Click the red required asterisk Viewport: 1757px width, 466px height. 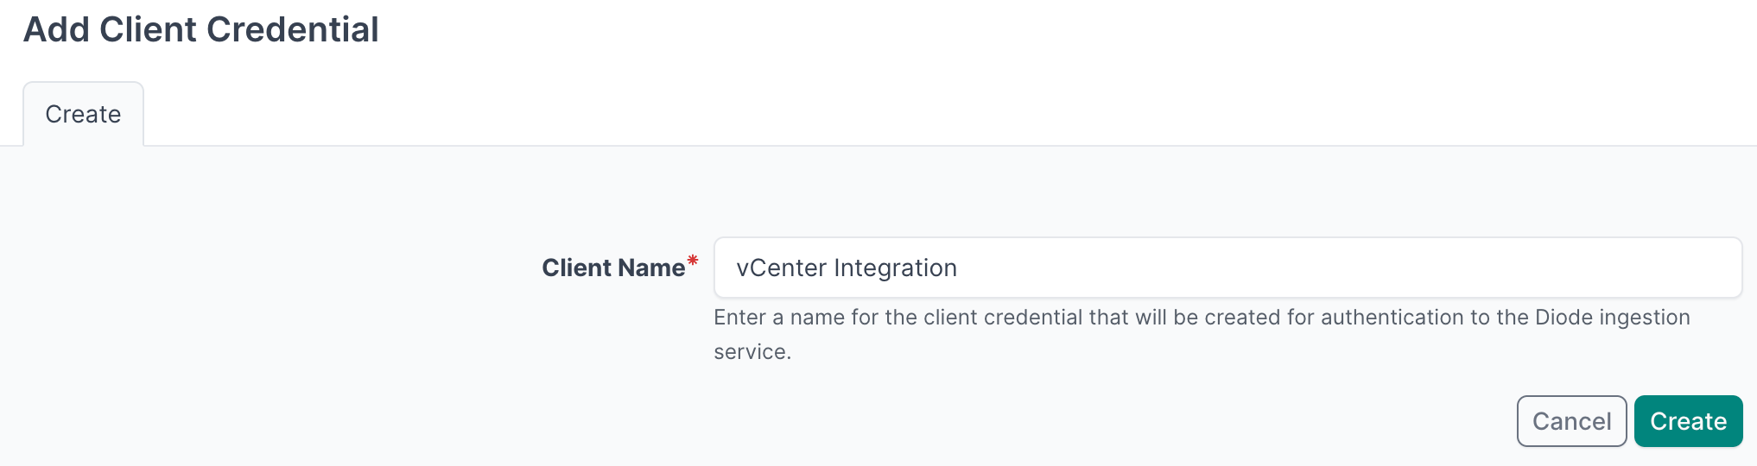pyautogui.click(x=692, y=261)
